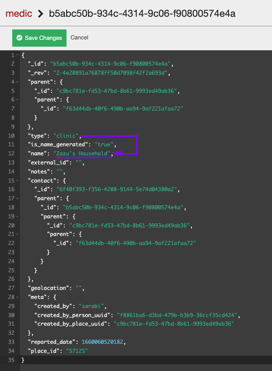This screenshot has height=371, width=272.
Task: Click the breadcrumb chevron after medic
Action: click(41, 14)
